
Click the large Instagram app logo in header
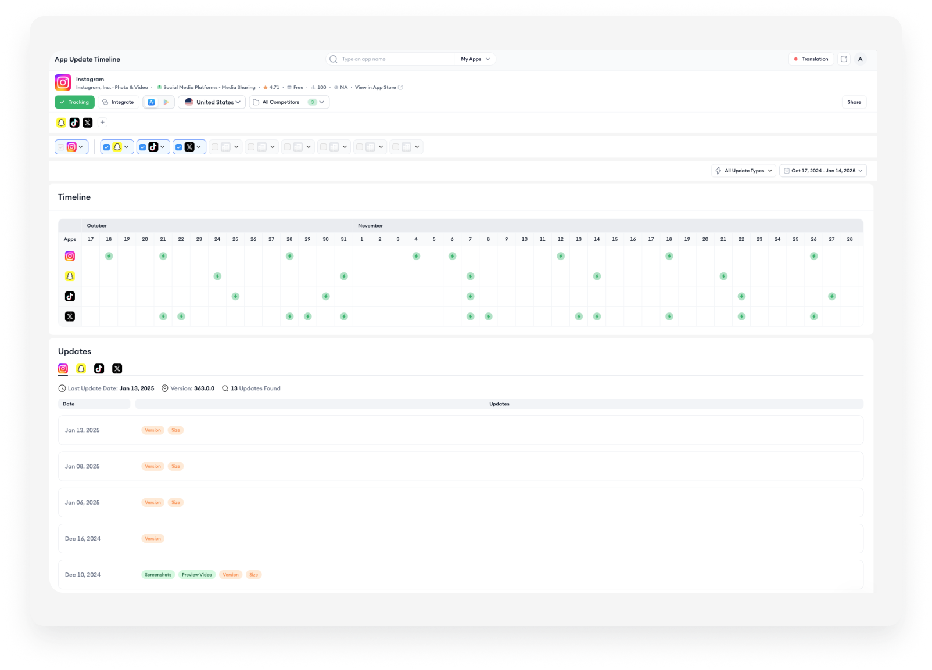pos(63,82)
